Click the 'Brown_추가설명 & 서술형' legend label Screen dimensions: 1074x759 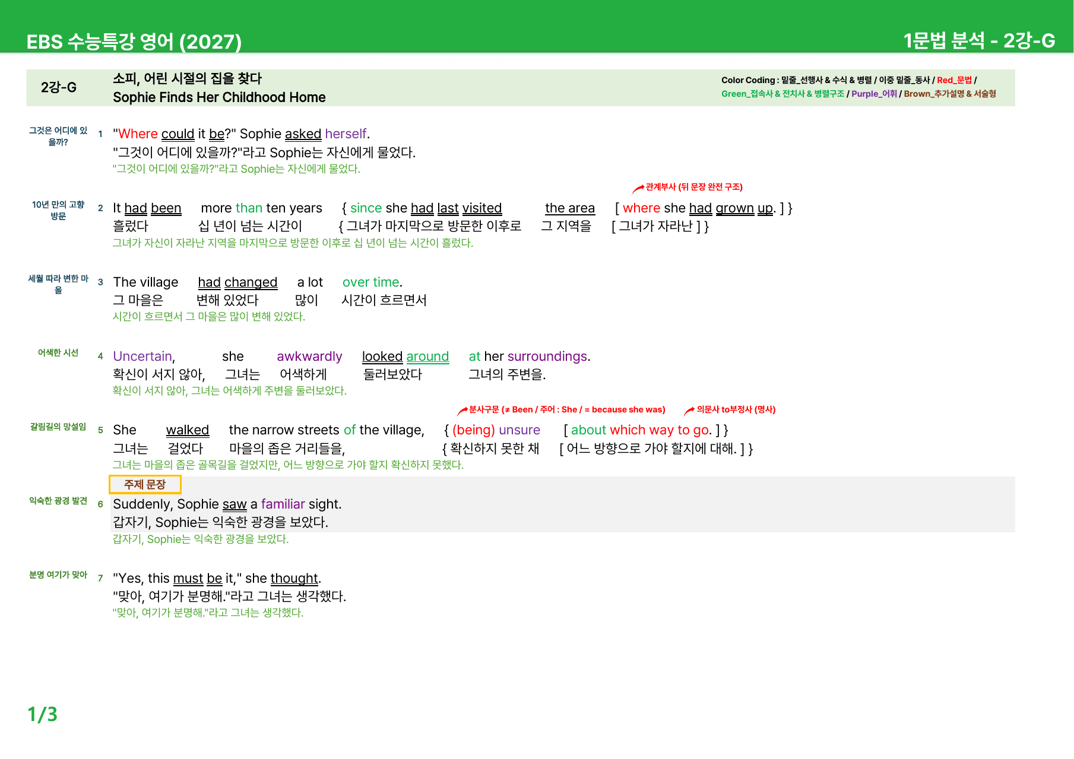[950, 94]
